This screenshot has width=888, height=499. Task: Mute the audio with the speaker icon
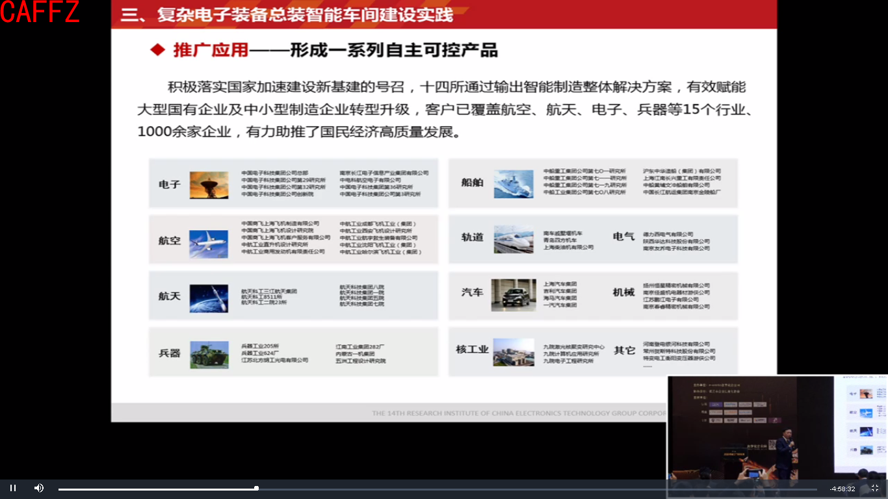coord(39,487)
